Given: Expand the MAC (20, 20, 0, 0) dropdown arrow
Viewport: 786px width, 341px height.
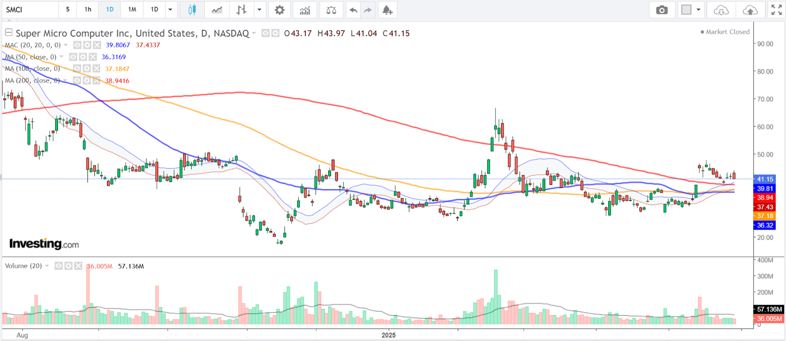Looking at the screenshot, I should pyautogui.click(x=66, y=45).
